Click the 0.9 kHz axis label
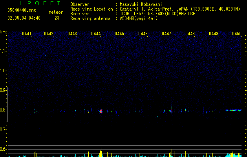Viewport: 247px width, 157px height. tap(3, 90)
